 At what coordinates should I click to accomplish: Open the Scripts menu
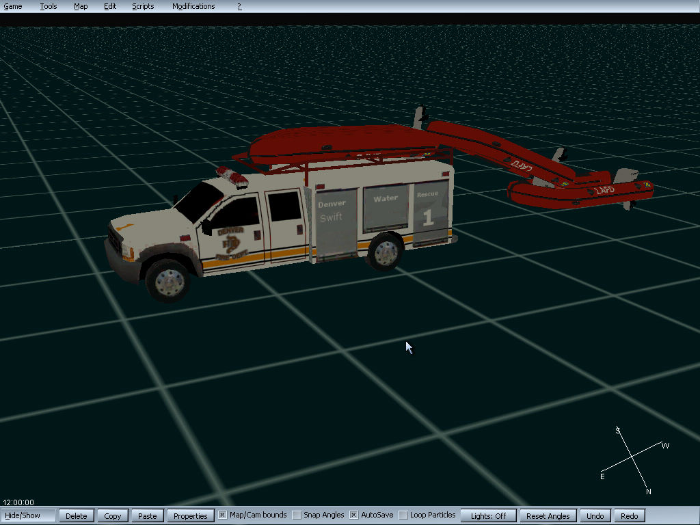[x=143, y=6]
